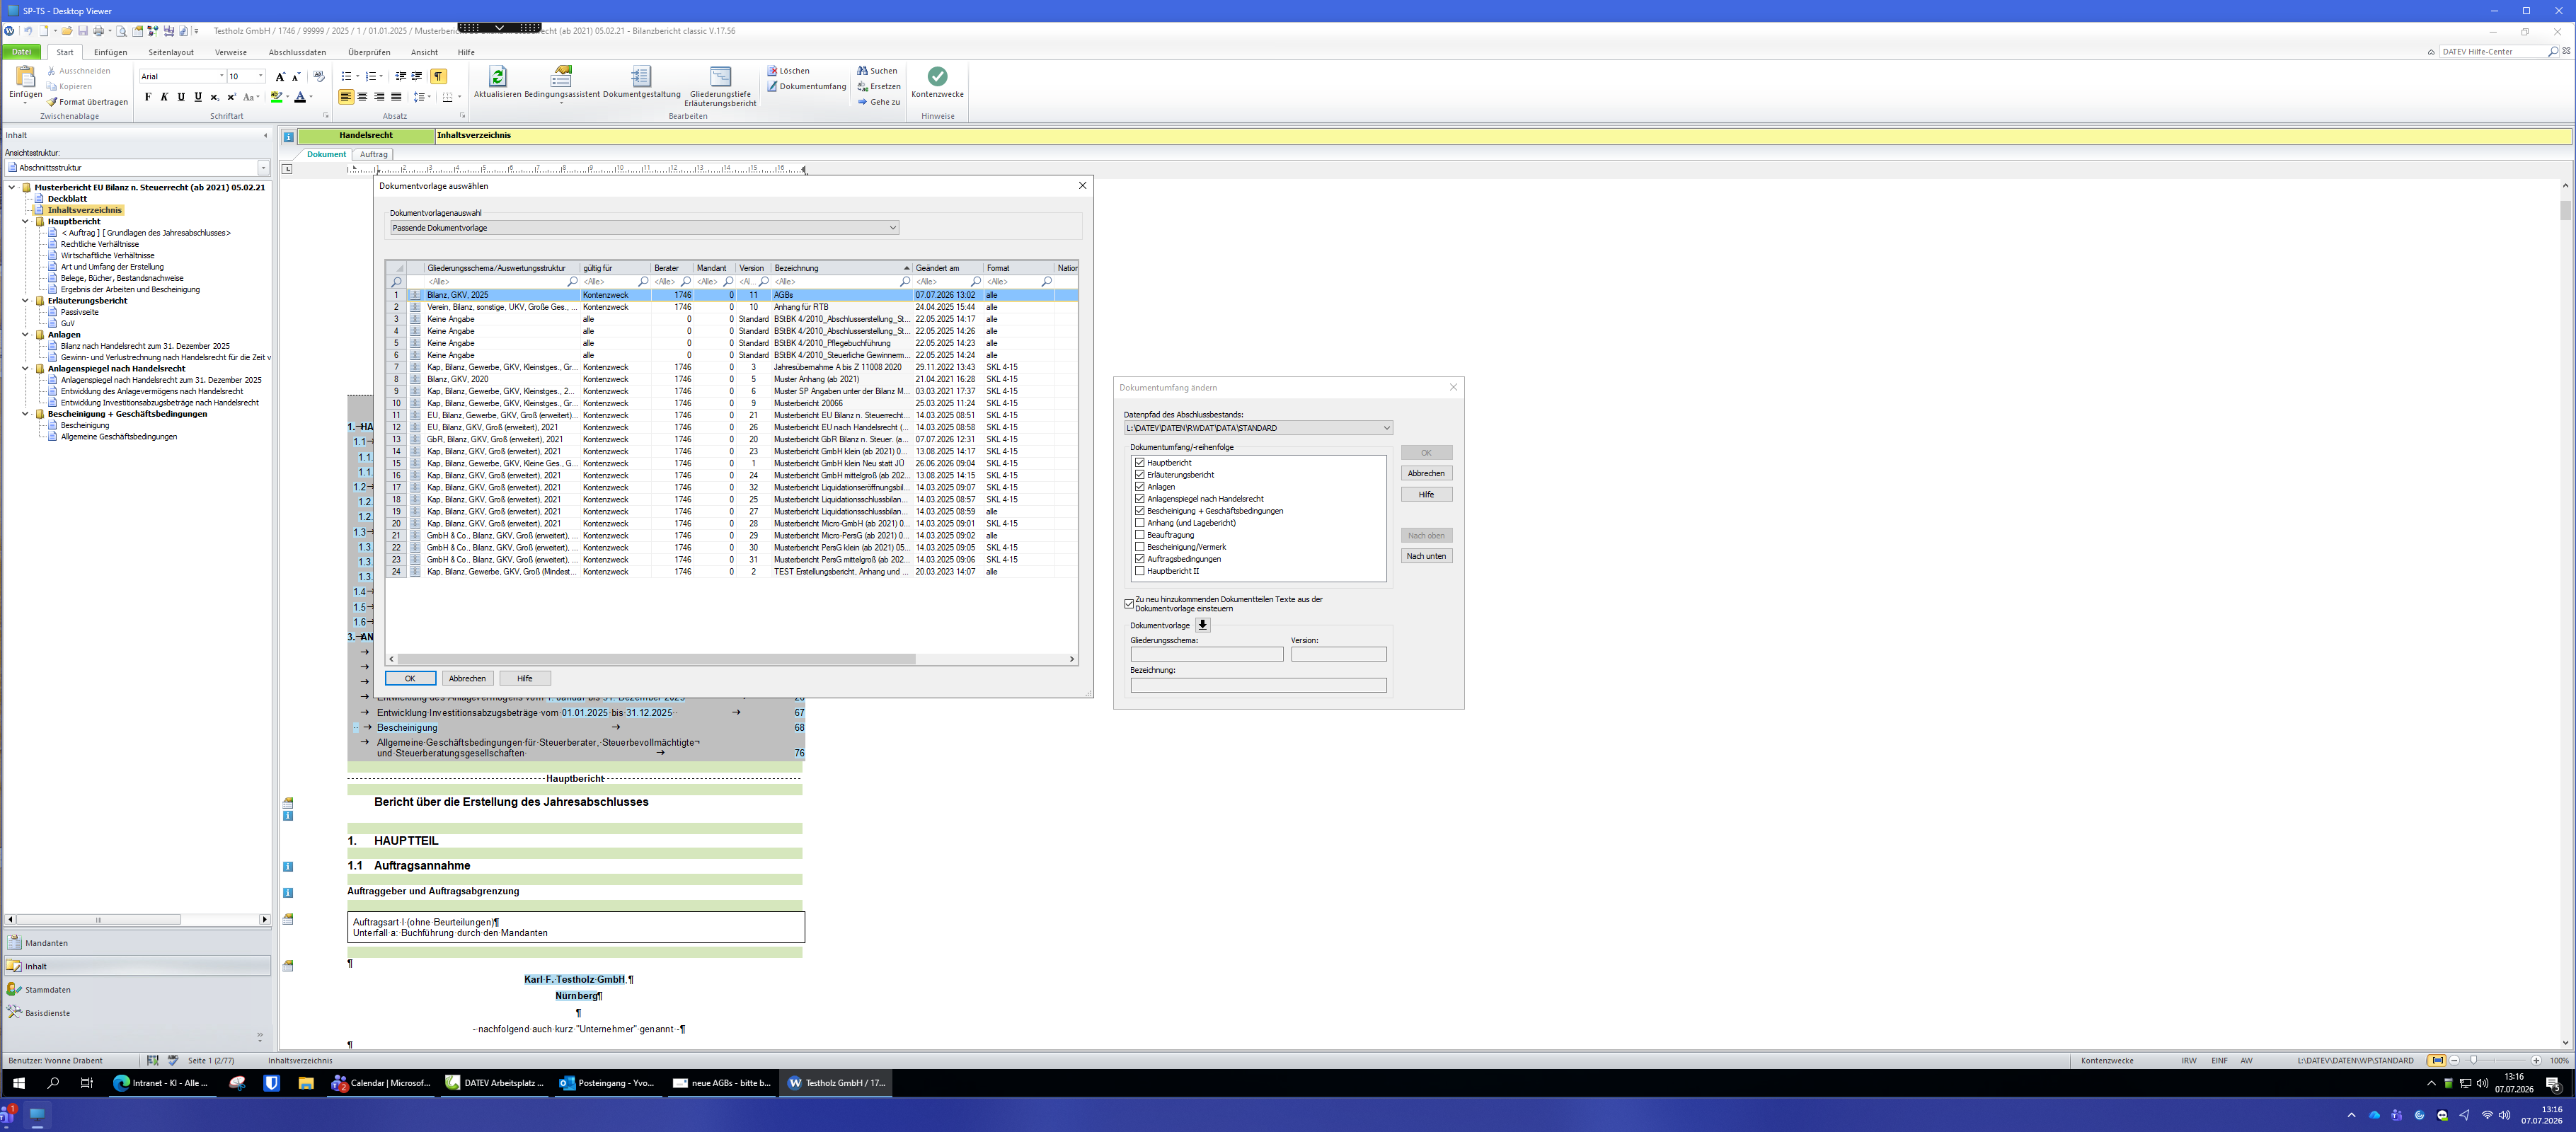Image resolution: width=2576 pixels, height=1132 pixels.
Task: Click Abbrechen in Dokumentvorlage auswählen dialog
Action: (x=467, y=678)
